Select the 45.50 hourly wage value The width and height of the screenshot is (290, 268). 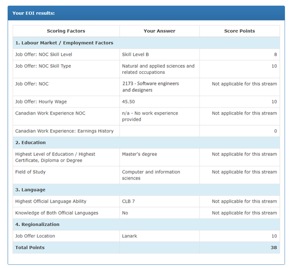128,102
